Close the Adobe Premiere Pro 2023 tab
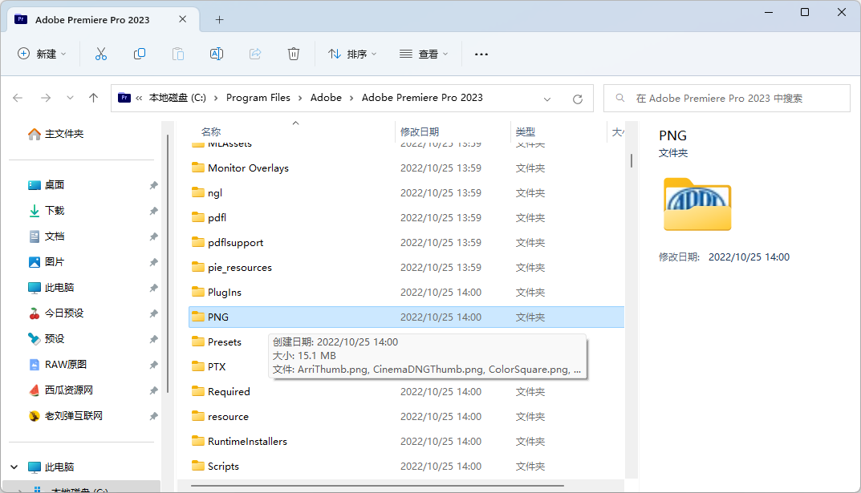The image size is (861, 493). click(x=183, y=19)
